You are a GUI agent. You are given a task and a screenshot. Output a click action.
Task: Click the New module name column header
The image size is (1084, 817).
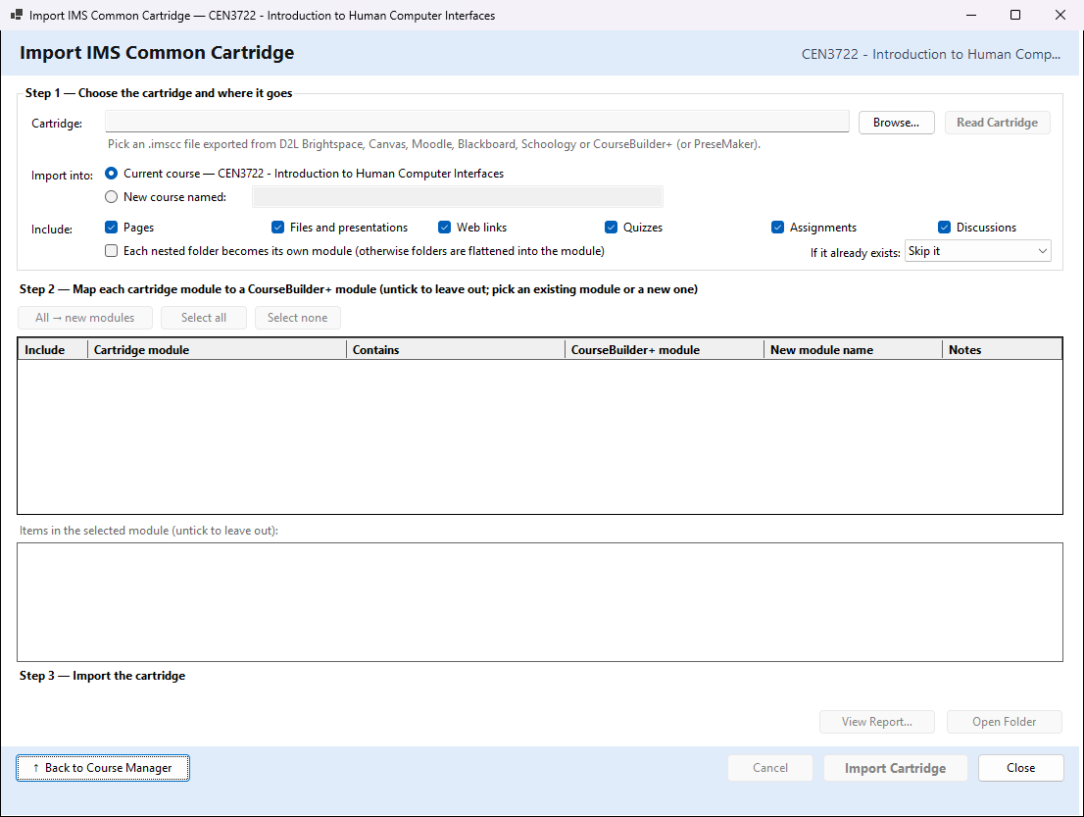(x=853, y=349)
